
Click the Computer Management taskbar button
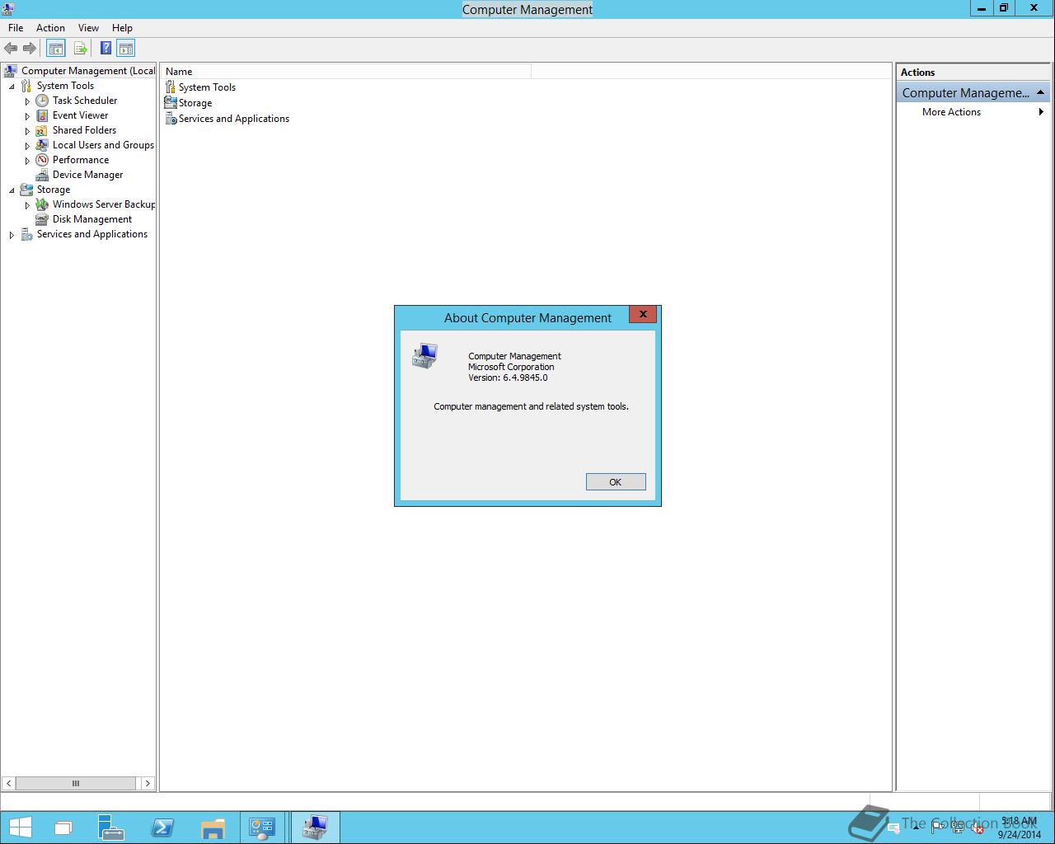tap(315, 828)
